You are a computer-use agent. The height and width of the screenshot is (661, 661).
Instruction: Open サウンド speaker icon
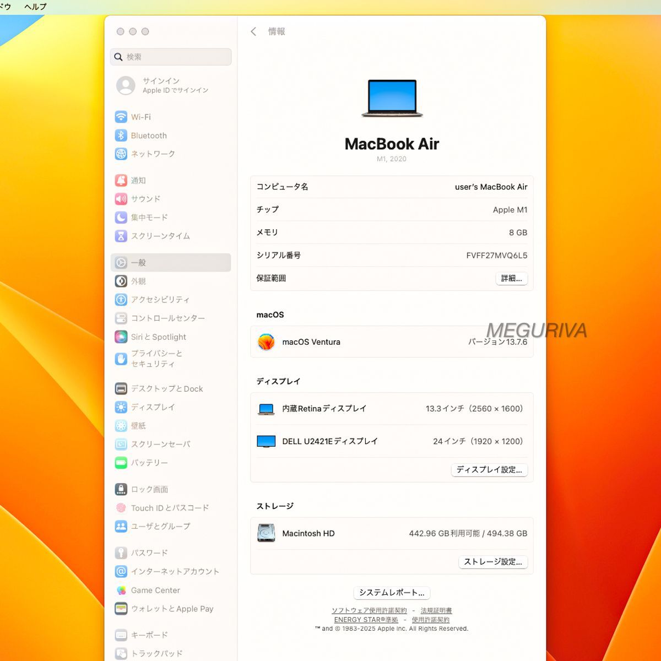click(x=121, y=199)
